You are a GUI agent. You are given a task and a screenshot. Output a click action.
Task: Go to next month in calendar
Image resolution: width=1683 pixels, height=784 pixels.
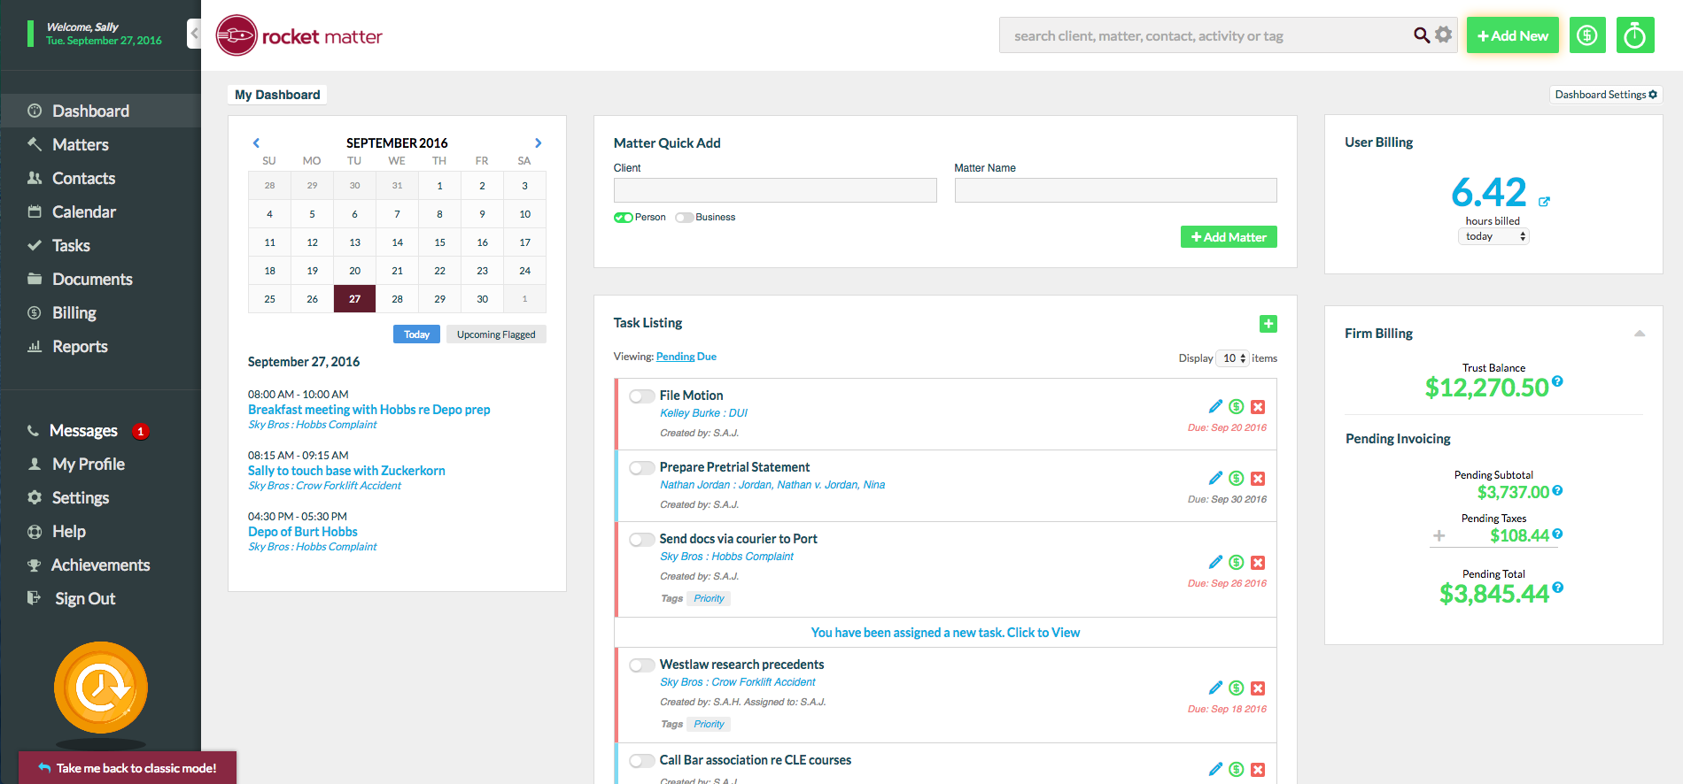(x=538, y=142)
